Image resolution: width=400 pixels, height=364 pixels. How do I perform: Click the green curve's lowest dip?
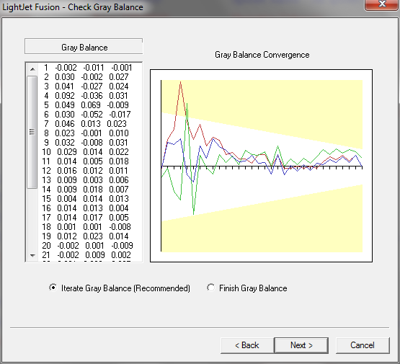tap(194, 214)
